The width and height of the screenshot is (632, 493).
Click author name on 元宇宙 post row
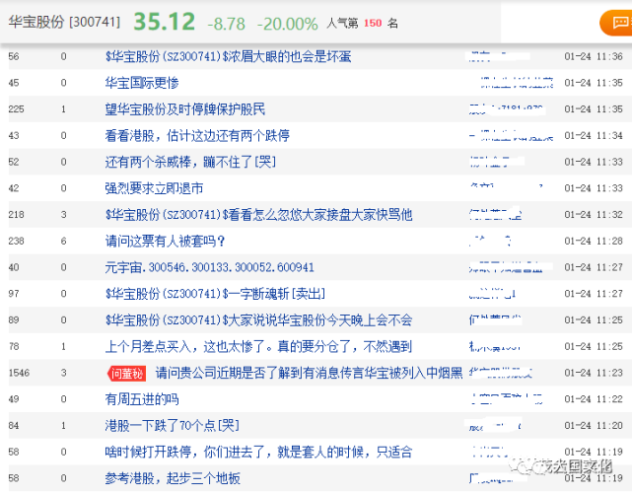coord(506,267)
